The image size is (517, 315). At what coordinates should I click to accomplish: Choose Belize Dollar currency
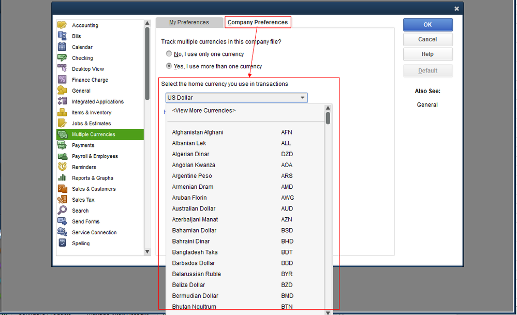(x=246, y=284)
